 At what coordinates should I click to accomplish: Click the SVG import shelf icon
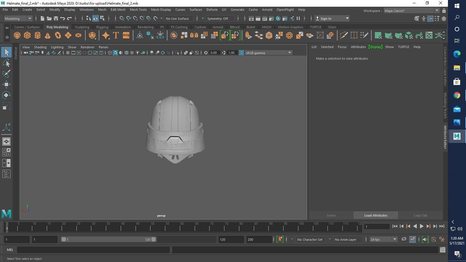tap(126, 35)
